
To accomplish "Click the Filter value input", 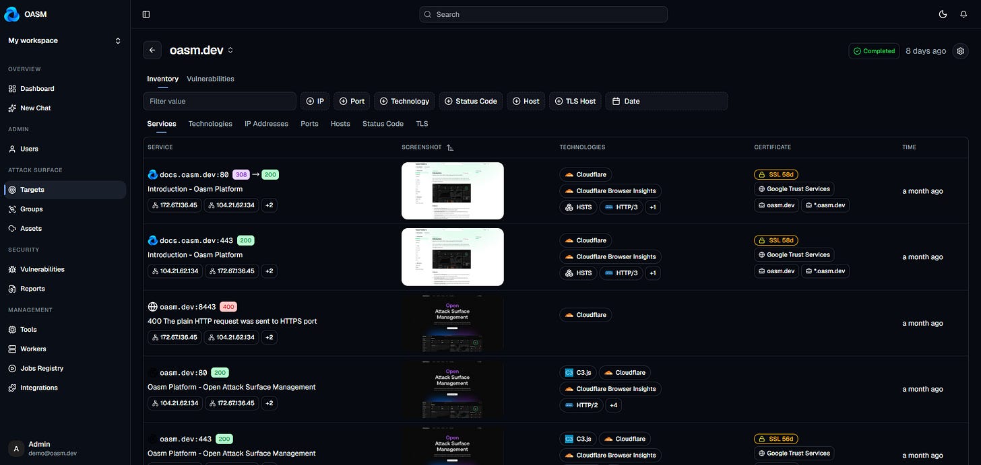I will point(220,101).
